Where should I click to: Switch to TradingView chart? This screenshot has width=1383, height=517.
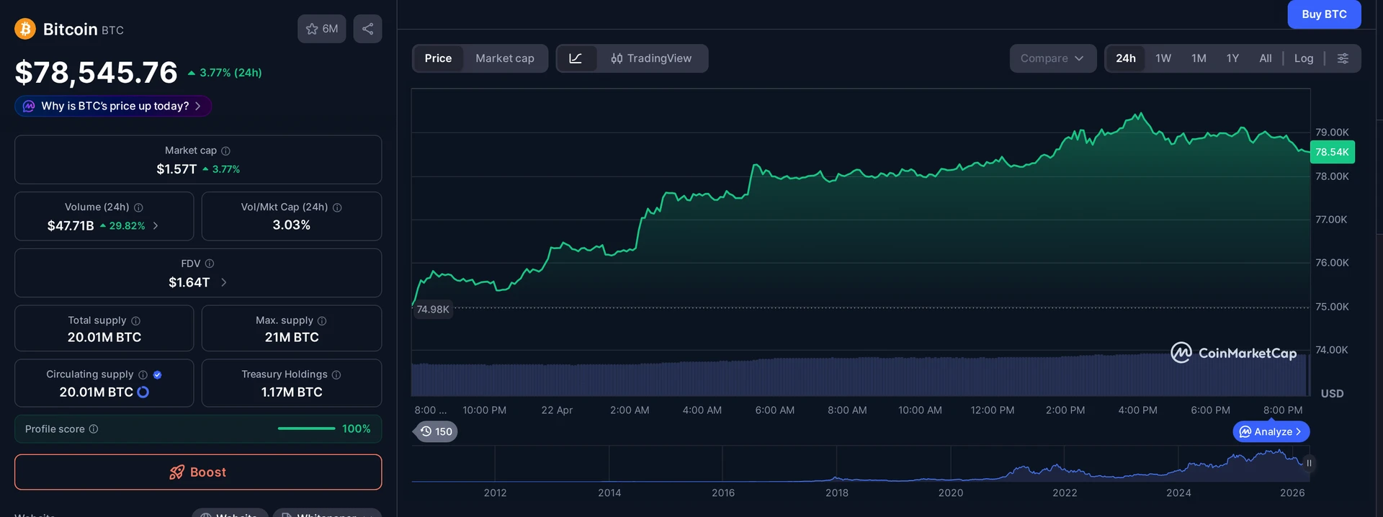coord(651,58)
